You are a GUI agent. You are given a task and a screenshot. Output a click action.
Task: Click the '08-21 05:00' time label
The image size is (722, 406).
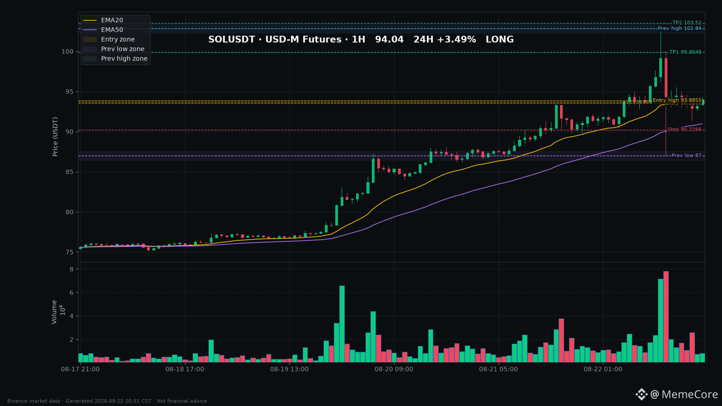pos(498,369)
